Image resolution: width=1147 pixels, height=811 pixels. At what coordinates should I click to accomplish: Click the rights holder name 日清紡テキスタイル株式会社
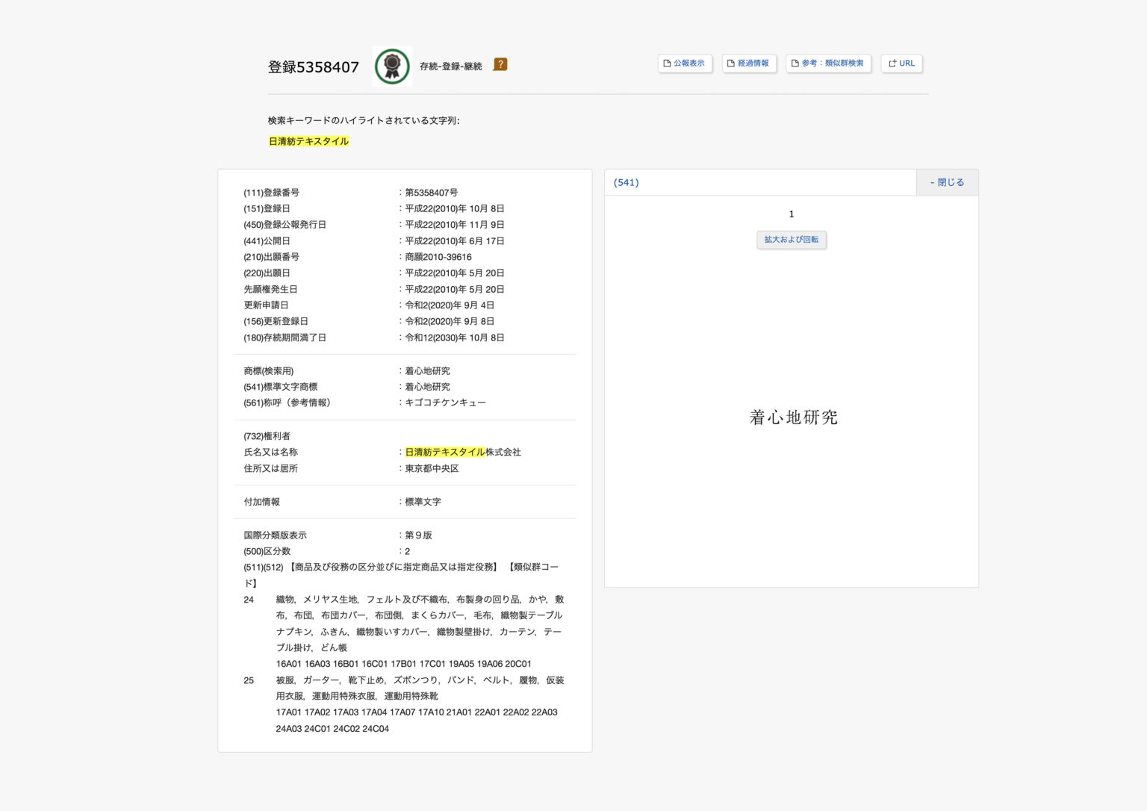(463, 452)
